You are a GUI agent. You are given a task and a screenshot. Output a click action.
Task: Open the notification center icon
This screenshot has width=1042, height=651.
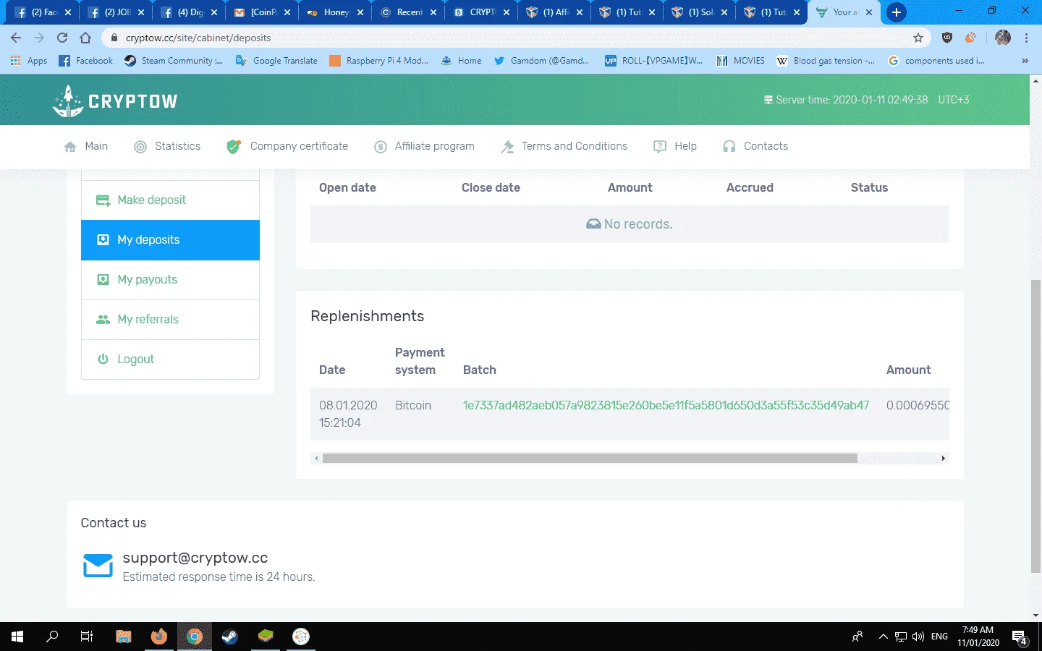pos(1020,637)
